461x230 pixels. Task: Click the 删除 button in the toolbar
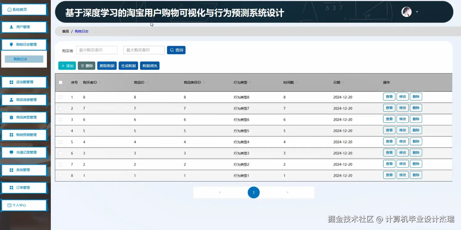[x=87, y=66]
